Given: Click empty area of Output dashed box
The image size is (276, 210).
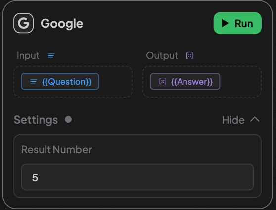Looking at the screenshot, I should 240,81.
